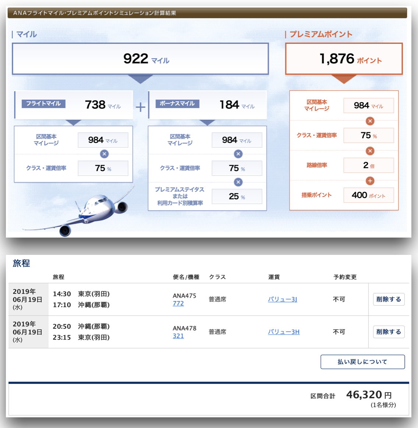418x428 pixels.
Task: Click the 400 ポイント boarding points value
Action: coord(369,195)
